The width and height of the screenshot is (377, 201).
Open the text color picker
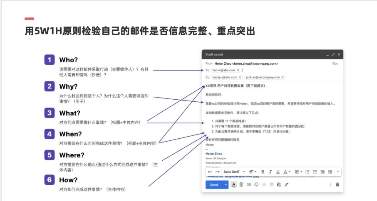[x=287, y=172]
